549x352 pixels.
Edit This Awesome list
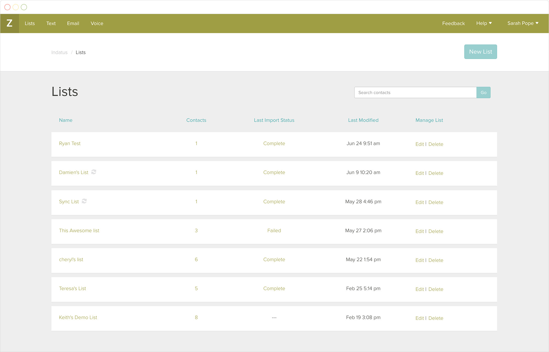[x=420, y=231]
